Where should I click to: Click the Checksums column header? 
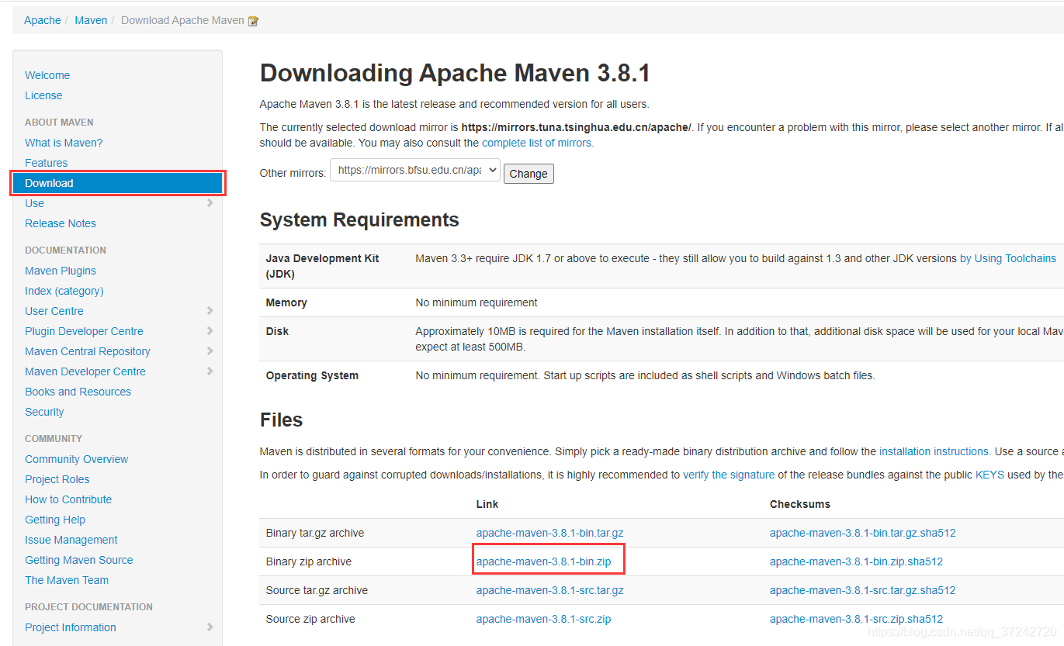click(800, 504)
